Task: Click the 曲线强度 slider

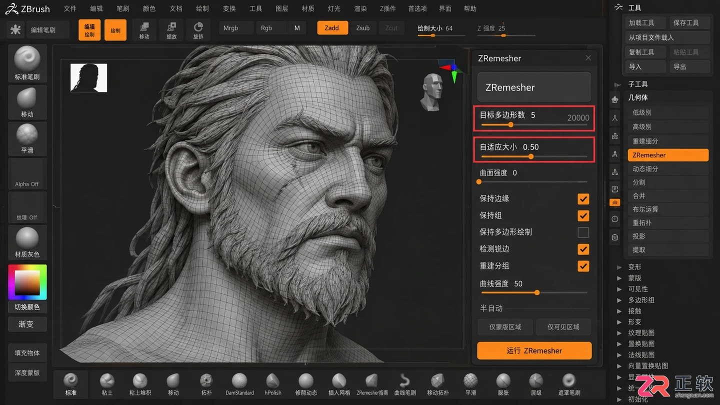Action: coord(533,292)
